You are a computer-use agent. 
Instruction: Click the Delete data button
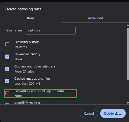tap(113, 113)
